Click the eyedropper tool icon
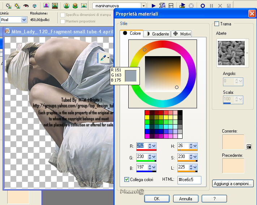The width and height of the screenshot is (257, 205). point(103,58)
